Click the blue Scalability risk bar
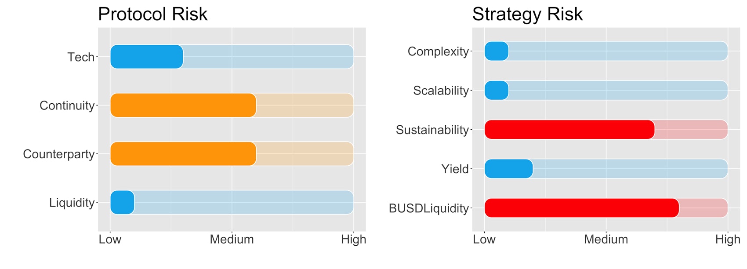 [x=497, y=91]
